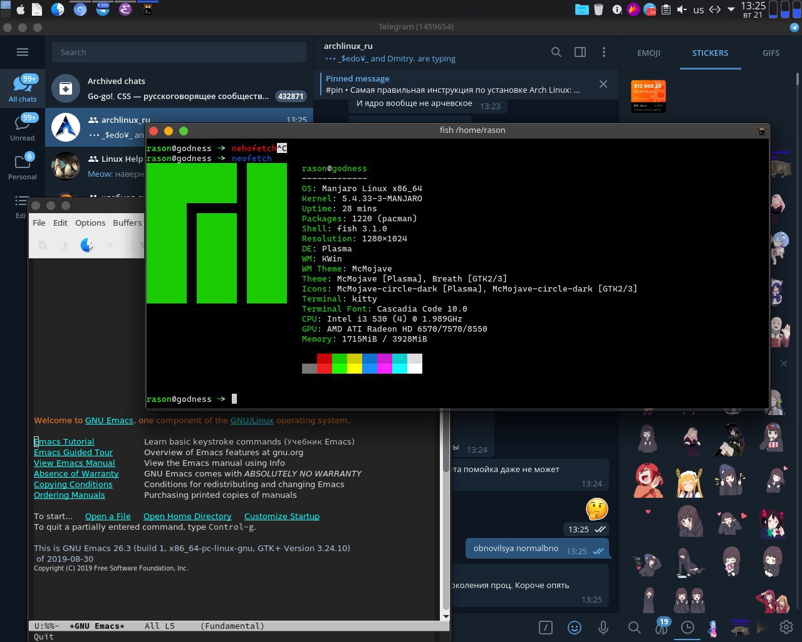The image size is (802, 642).
Task: Click the Emacs taskbar icon in panel
Action: click(x=125, y=9)
